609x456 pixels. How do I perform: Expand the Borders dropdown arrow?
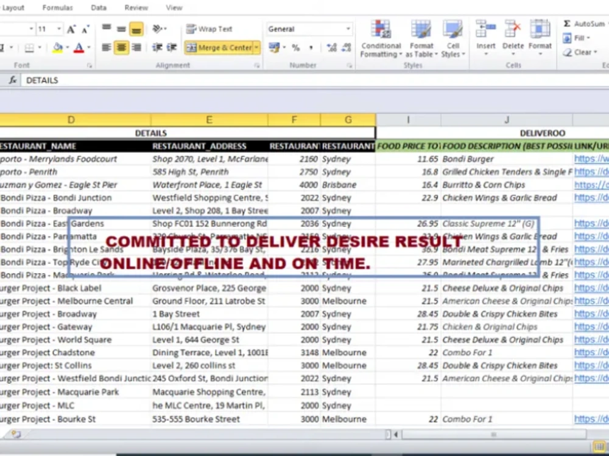40,47
